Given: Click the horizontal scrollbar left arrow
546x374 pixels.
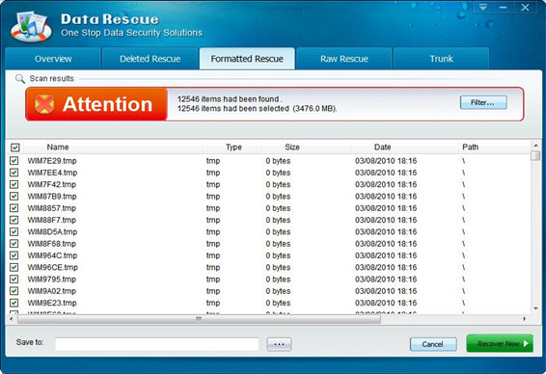Looking at the screenshot, I should pos(12,319).
